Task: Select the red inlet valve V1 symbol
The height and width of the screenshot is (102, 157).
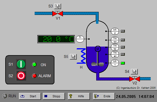Action: click(57, 14)
